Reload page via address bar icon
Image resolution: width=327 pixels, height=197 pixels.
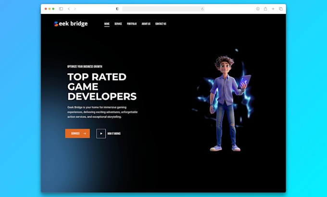pyautogui.click(x=202, y=9)
